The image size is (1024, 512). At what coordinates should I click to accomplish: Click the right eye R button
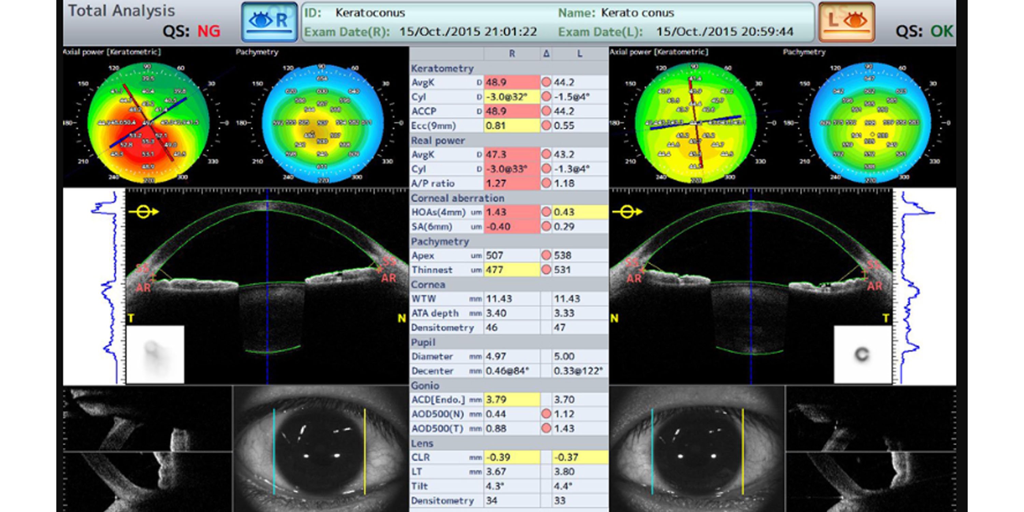(270, 21)
